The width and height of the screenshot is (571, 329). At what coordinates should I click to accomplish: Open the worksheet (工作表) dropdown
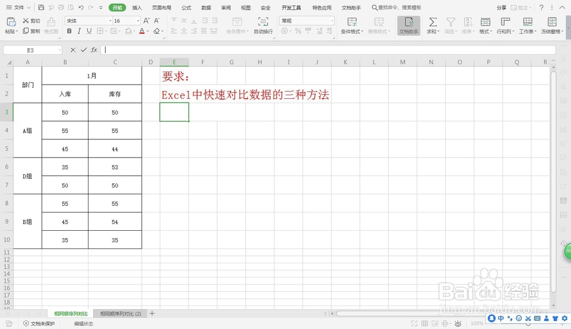(x=528, y=26)
